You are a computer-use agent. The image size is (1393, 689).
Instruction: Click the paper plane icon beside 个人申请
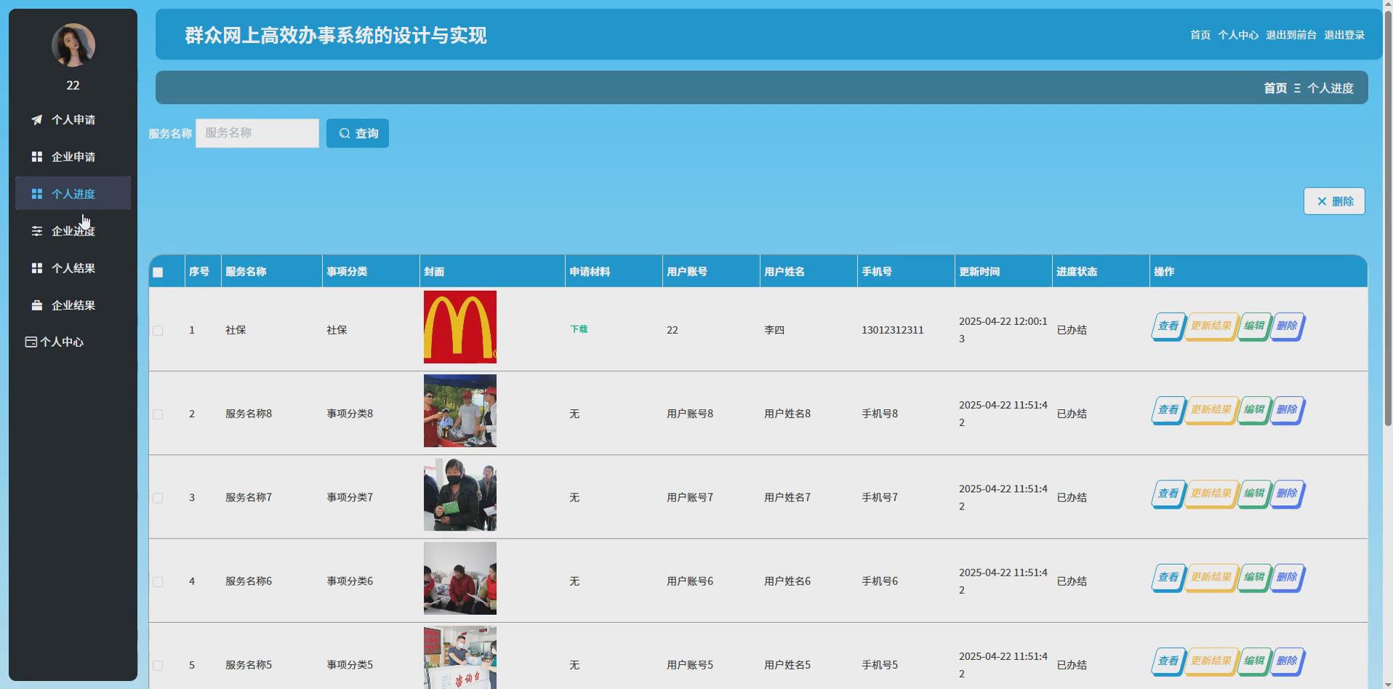pyautogui.click(x=36, y=120)
